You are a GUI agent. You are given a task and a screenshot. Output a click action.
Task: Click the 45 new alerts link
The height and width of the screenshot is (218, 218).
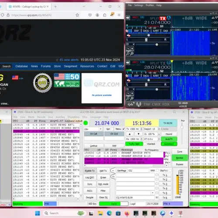(69, 60)
